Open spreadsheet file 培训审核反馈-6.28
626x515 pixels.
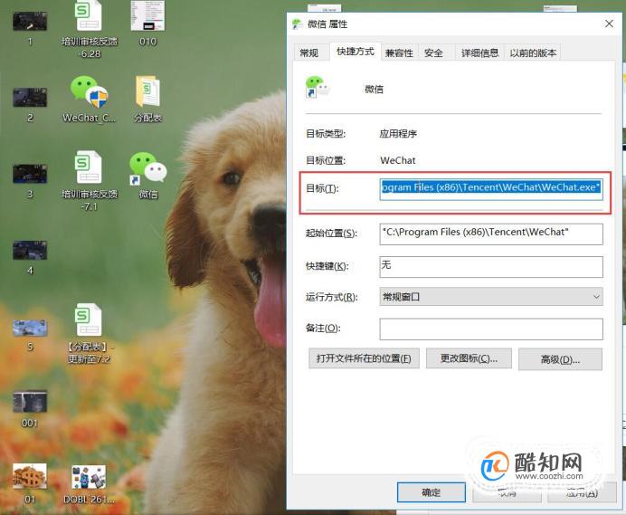point(89,16)
